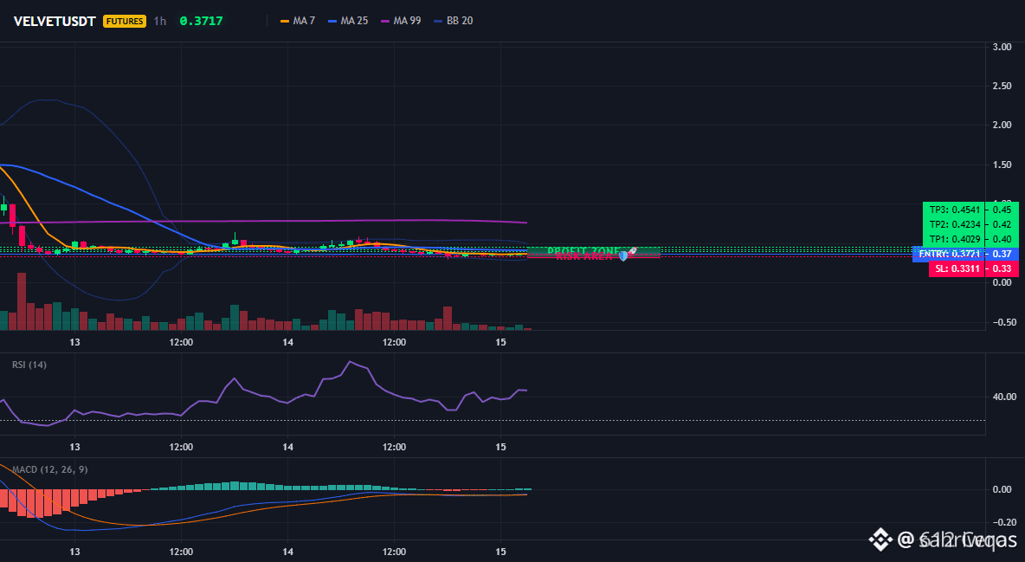Click the red SL: 0.3311 label

point(957,269)
